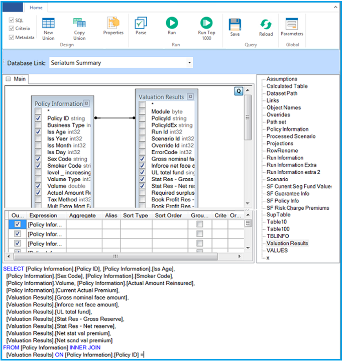This screenshot has width=343, height=362.
Task: Select Calculated Table in the table list
Action: (x=287, y=86)
